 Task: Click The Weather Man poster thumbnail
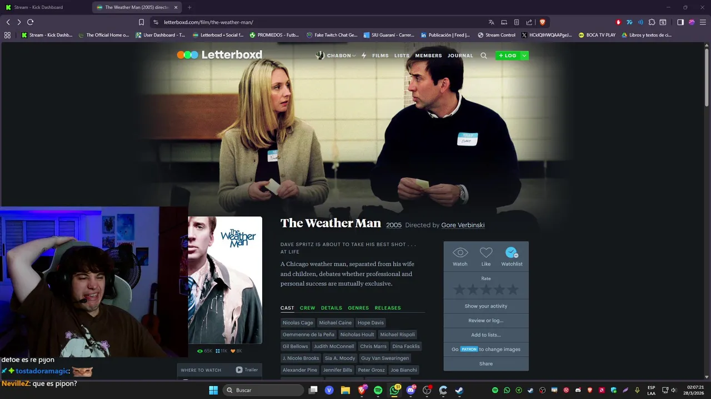(x=225, y=280)
